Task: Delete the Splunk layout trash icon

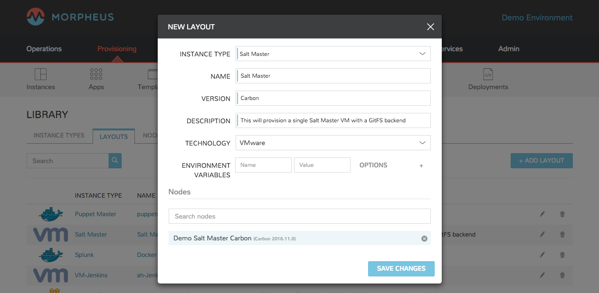Action: pos(562,255)
